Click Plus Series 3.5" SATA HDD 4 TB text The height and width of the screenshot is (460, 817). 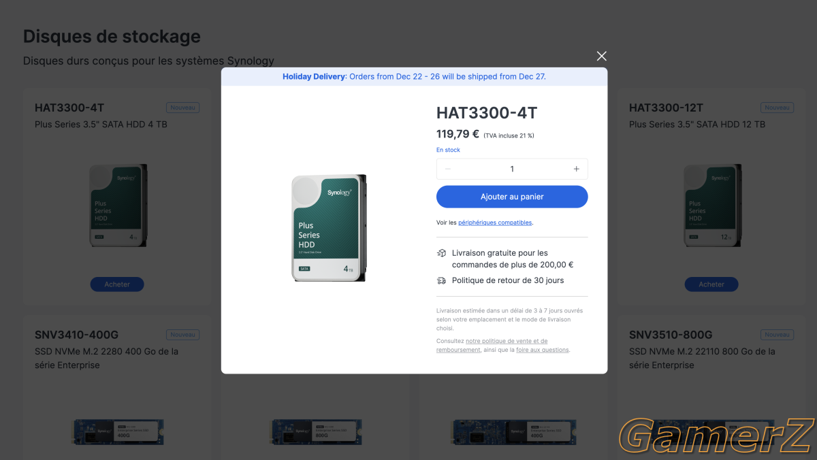[x=101, y=125]
